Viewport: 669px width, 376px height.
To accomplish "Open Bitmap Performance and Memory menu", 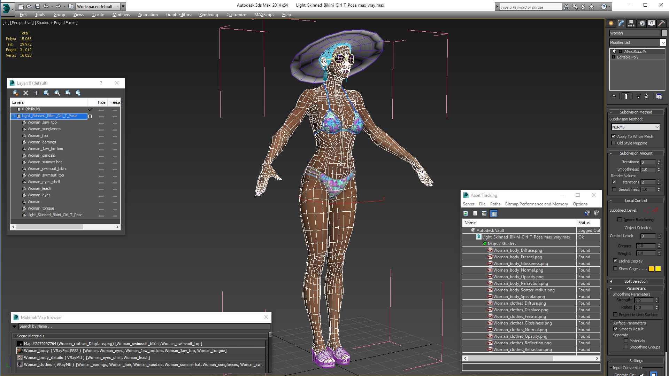I will 536,204.
